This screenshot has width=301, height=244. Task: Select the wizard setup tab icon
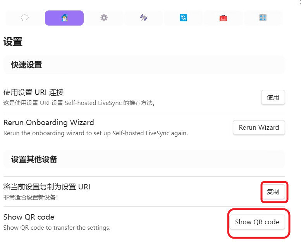pyautogui.click(x=64, y=18)
